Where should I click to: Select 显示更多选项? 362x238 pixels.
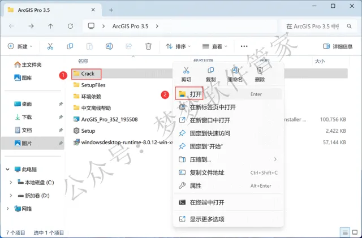point(229,219)
